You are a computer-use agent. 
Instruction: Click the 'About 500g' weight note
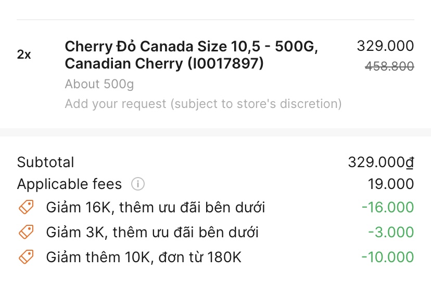(99, 84)
